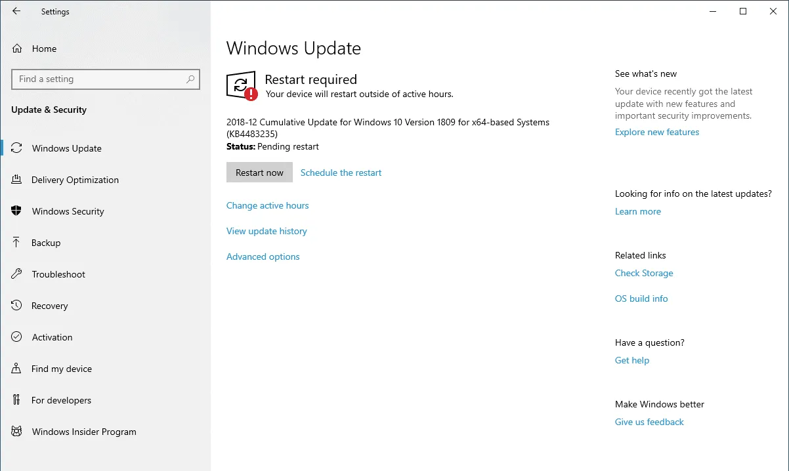789x471 pixels.
Task: Click the back arrow in Settings
Action: (x=16, y=10)
